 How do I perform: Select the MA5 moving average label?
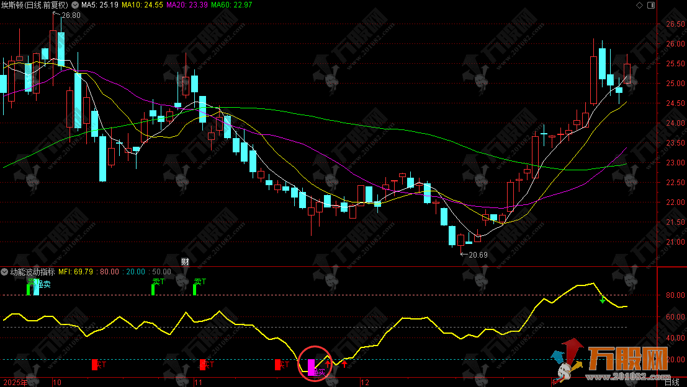pos(100,5)
